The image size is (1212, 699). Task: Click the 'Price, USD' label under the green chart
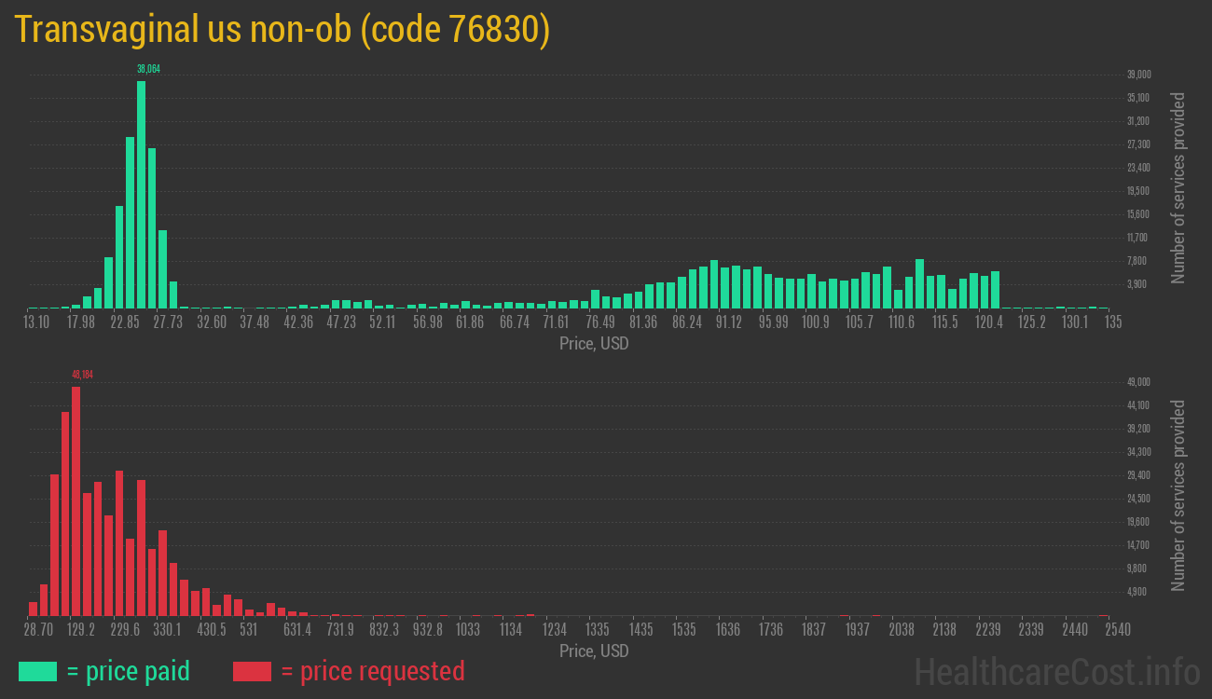pos(594,344)
